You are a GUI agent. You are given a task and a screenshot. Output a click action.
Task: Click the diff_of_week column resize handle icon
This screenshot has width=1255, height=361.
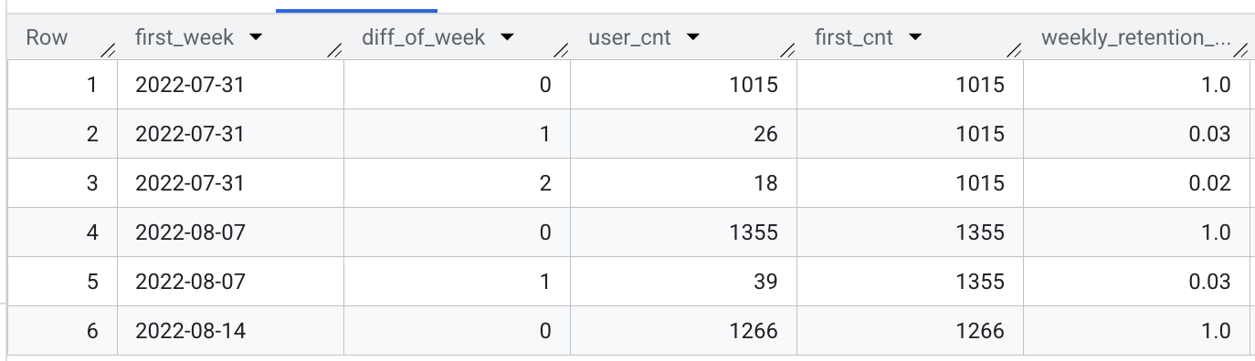click(x=561, y=52)
